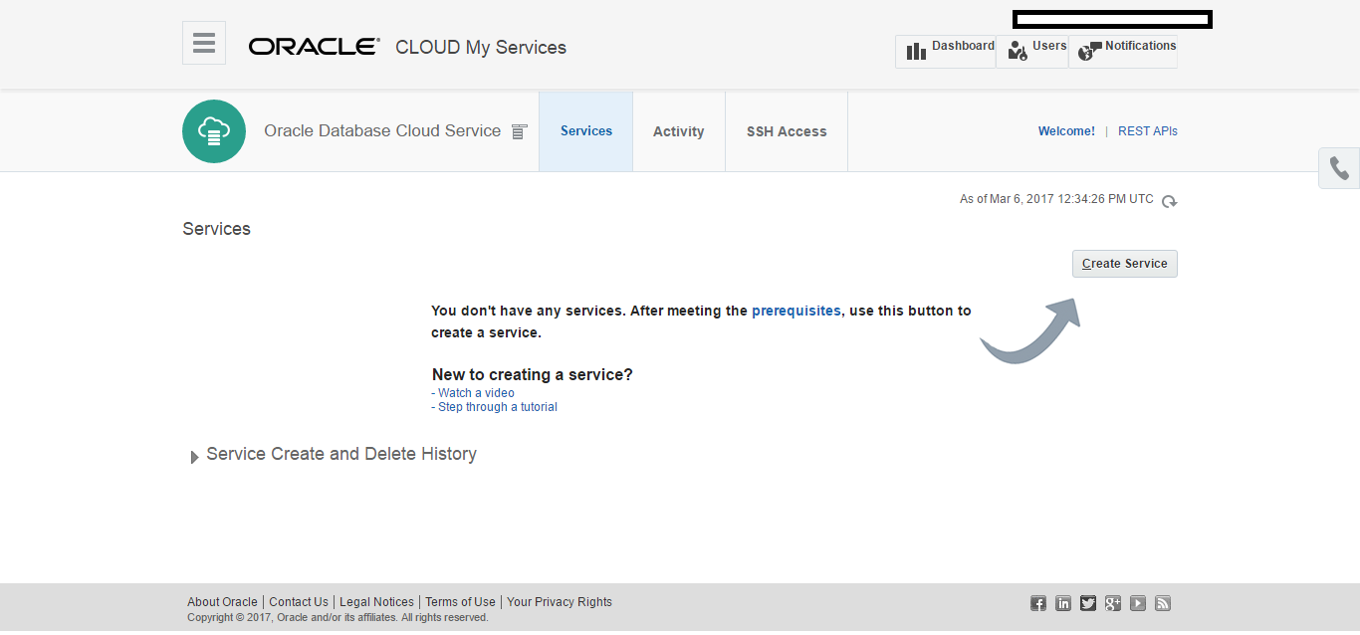
Task: Switch to the SSH Access tab
Action: coord(787,131)
